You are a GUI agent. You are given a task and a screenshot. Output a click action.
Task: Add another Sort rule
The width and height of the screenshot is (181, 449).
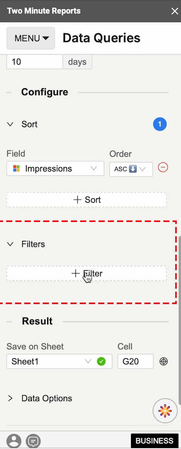click(x=87, y=200)
